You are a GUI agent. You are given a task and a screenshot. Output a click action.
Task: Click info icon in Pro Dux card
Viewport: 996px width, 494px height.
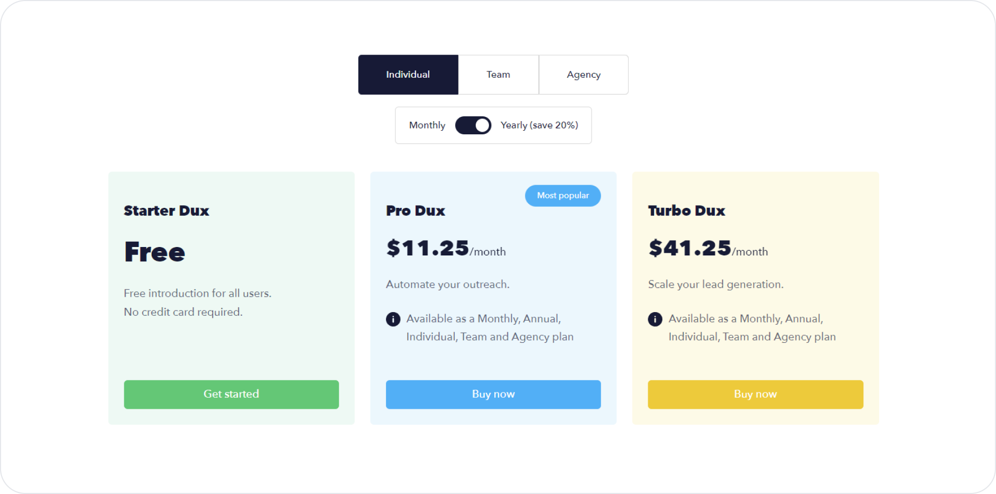393,319
